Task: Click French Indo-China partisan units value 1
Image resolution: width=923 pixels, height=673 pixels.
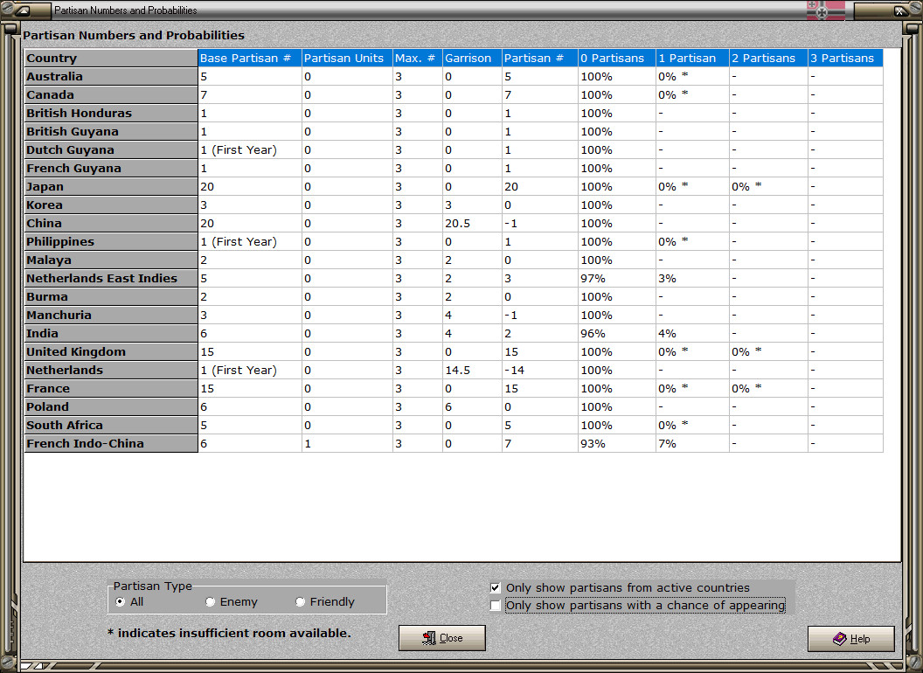Action: [347, 443]
